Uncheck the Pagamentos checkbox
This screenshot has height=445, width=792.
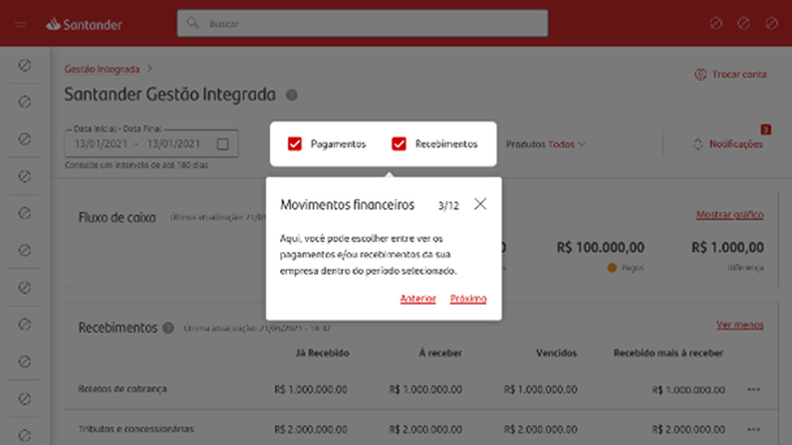tap(295, 144)
